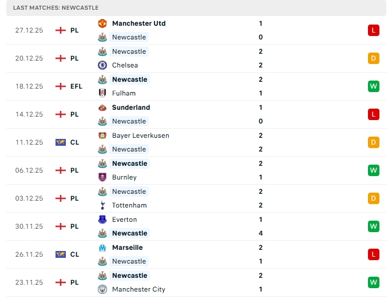The height and width of the screenshot is (299, 392).
Task: Click the Manchester Utd club crest
Action: click(102, 23)
